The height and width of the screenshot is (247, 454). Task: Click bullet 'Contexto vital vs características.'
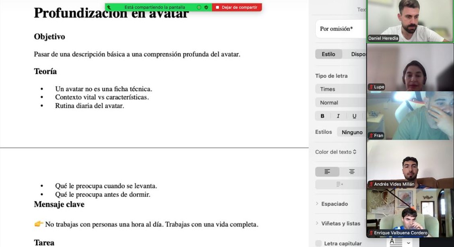pos(102,97)
